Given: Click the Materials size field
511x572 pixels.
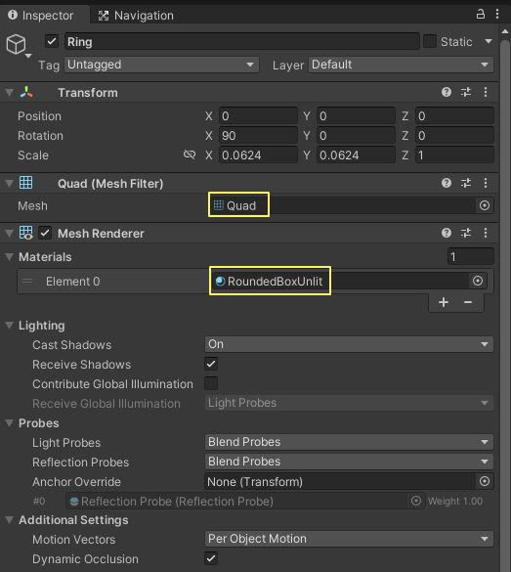Looking at the screenshot, I should coord(471,256).
